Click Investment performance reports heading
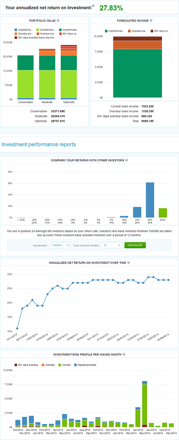The image size is (179, 440). (39, 144)
